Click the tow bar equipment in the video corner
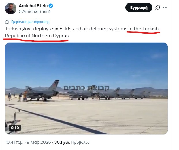Screen dimensions: 179x150 13,121
